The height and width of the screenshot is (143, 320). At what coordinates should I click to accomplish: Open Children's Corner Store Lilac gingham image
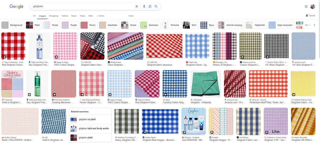276,121
